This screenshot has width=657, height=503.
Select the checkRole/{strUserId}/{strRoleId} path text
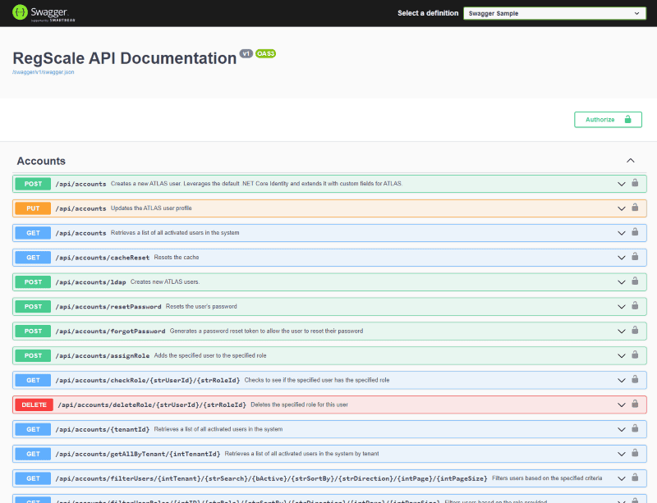(148, 380)
